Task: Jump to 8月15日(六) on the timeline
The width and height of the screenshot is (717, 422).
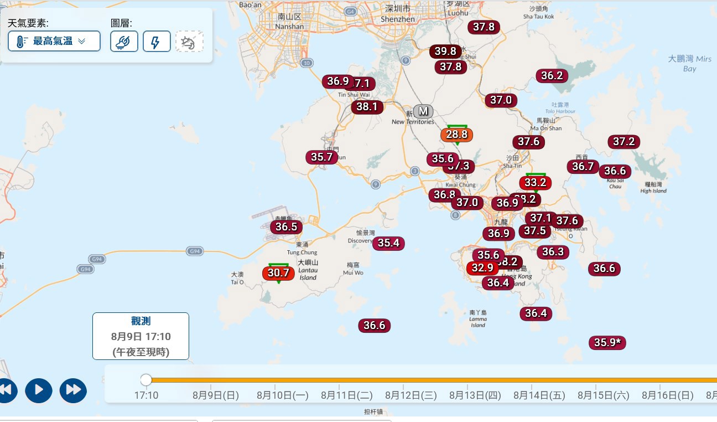Action: [x=604, y=395]
